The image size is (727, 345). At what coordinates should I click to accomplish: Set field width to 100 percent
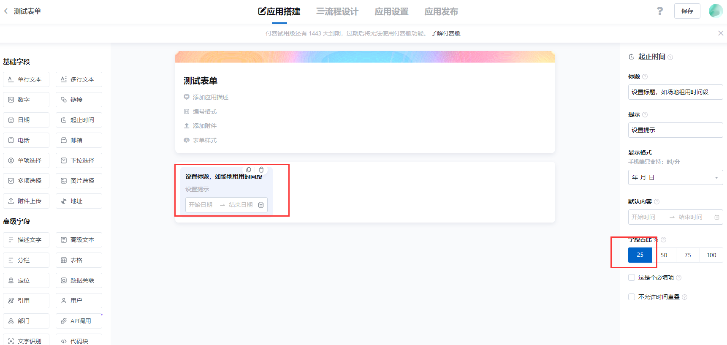click(x=711, y=255)
